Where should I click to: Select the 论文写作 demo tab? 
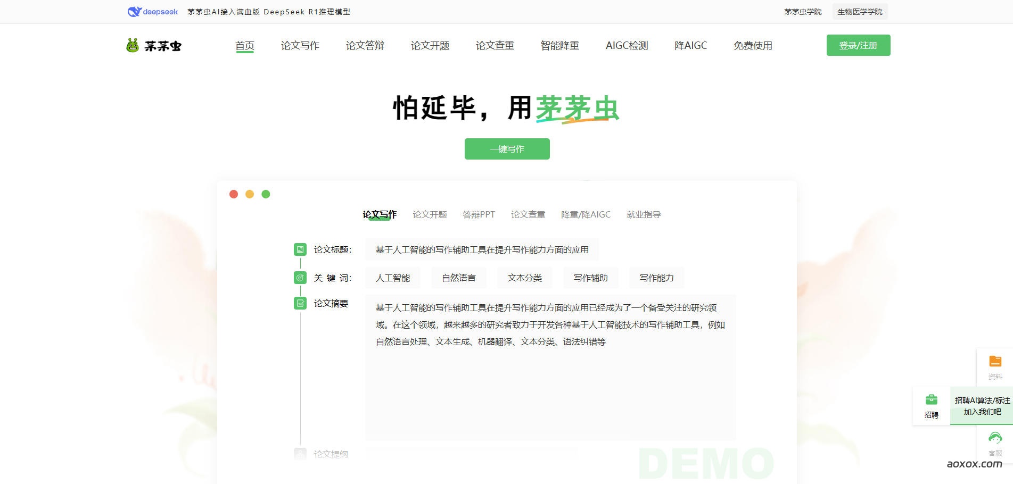[380, 214]
